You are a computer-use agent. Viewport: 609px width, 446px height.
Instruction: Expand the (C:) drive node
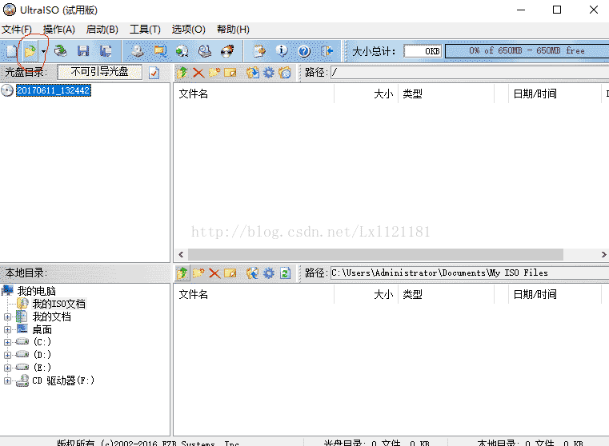(x=7, y=342)
